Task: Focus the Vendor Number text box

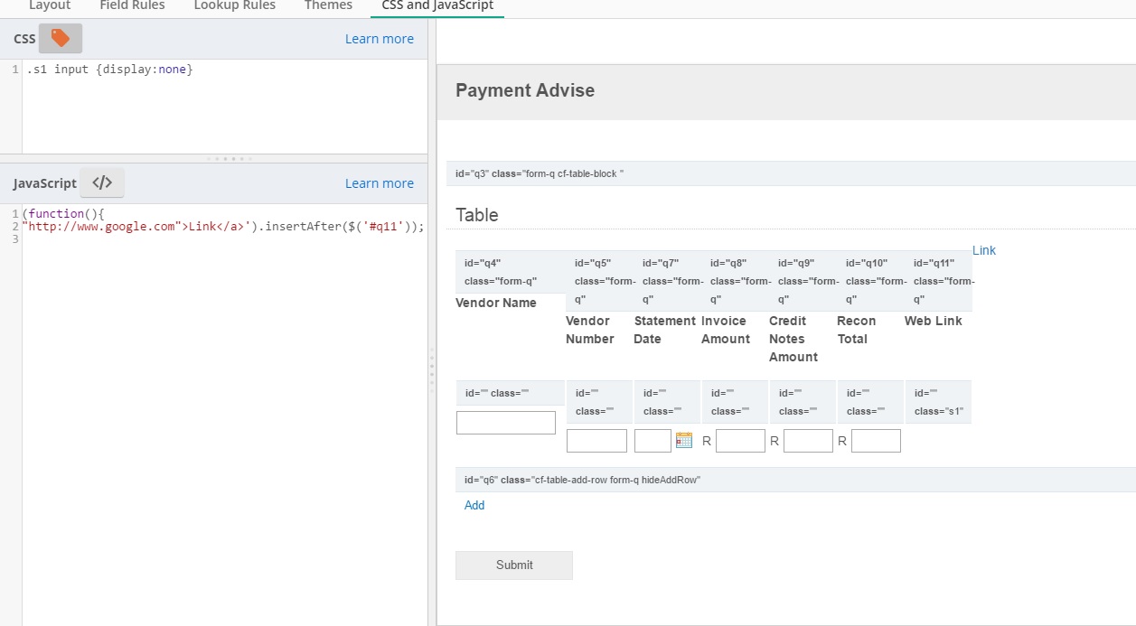Action: click(596, 441)
